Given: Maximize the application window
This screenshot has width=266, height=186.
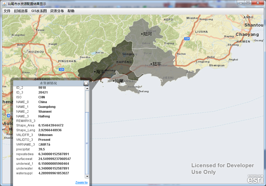Looking at the screenshot, I should coord(248,3).
